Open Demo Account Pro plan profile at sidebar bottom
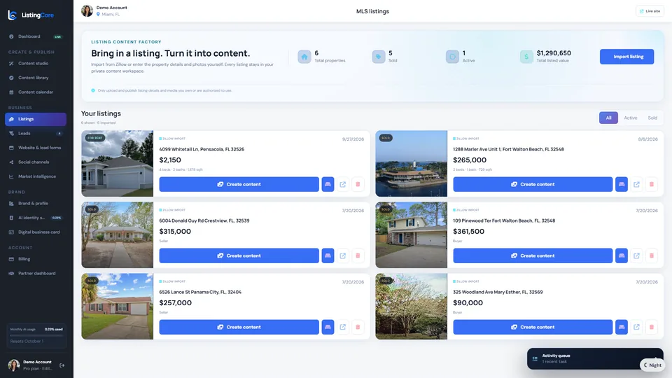 pos(31,365)
